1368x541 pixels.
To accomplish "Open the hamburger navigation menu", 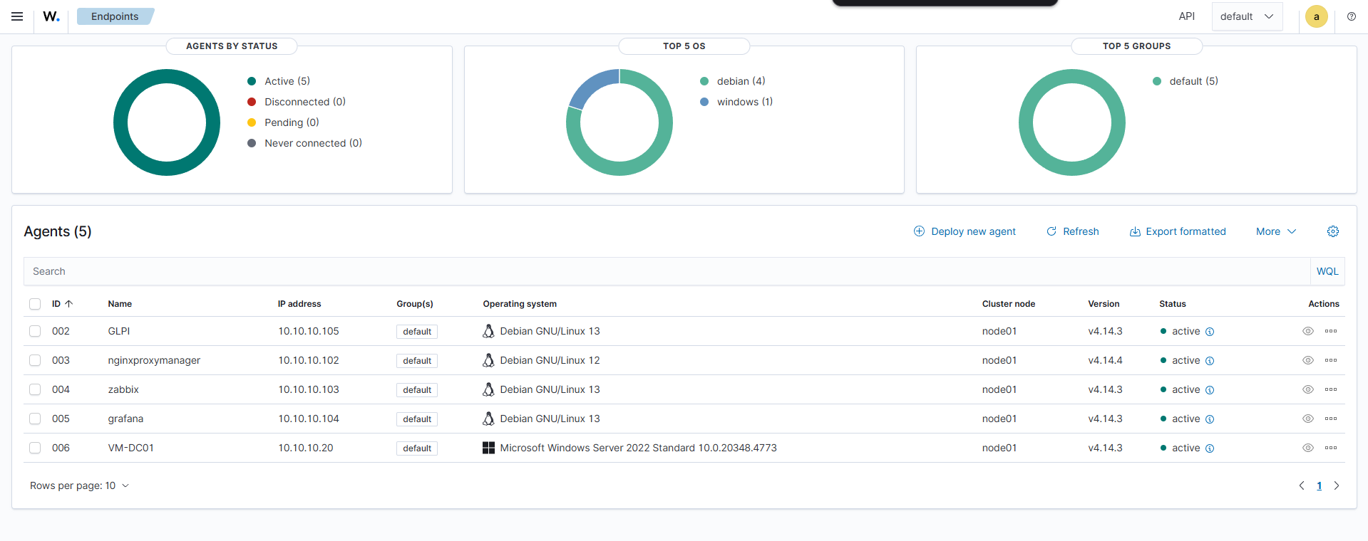I will click(x=17, y=16).
